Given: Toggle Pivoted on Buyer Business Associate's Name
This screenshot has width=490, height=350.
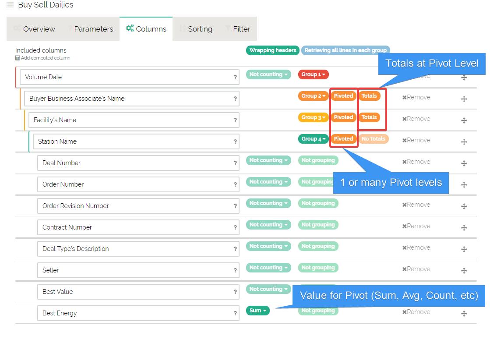Looking at the screenshot, I should coord(343,96).
